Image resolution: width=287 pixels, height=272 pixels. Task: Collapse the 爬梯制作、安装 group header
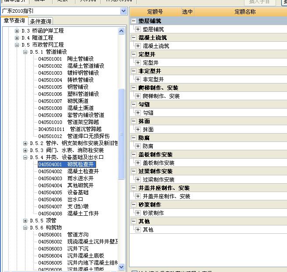tap(133, 87)
